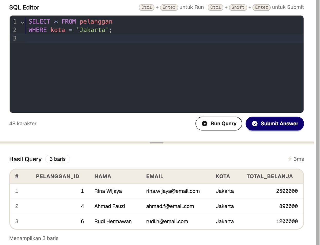This screenshot has height=245, width=320.
Task: Click rudi.h@email.com cell
Action: point(167,221)
